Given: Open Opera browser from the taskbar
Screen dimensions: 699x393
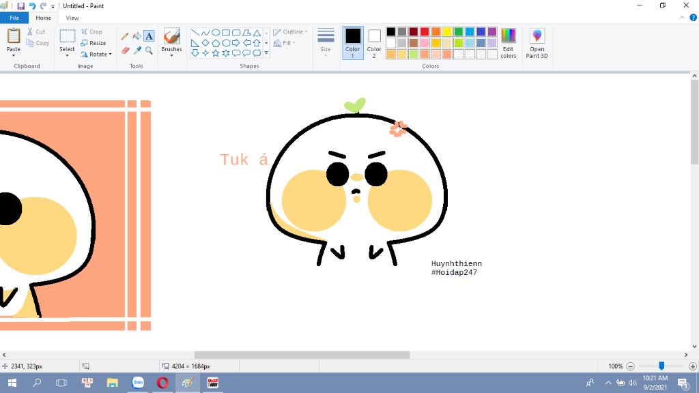Looking at the screenshot, I should coord(162,383).
